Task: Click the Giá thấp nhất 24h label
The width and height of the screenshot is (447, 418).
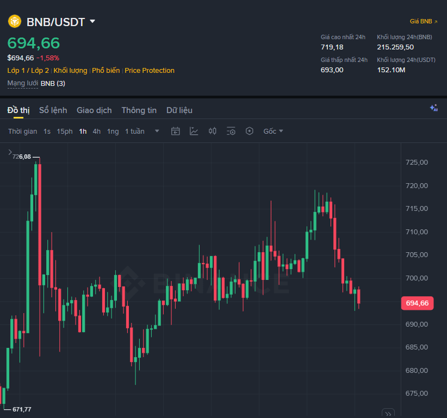Action: (x=344, y=60)
